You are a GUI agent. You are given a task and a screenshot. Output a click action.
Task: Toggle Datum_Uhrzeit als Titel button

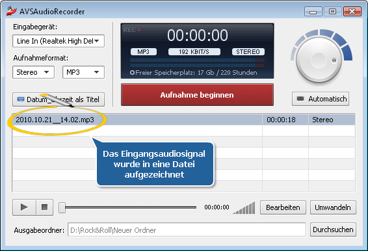[59, 99]
